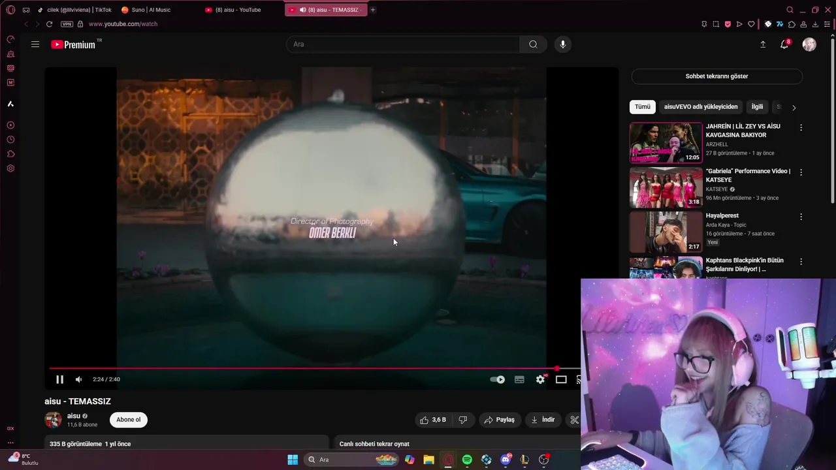836x470 pixels.
Task: Open the clip scissors tool
Action: tap(574, 420)
